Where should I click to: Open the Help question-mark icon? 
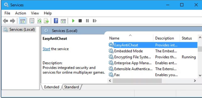[x=56, y=21]
